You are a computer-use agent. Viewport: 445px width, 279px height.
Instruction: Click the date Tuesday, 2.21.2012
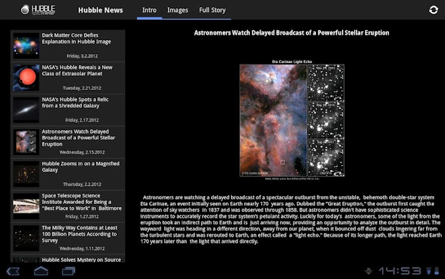[x=82, y=88]
